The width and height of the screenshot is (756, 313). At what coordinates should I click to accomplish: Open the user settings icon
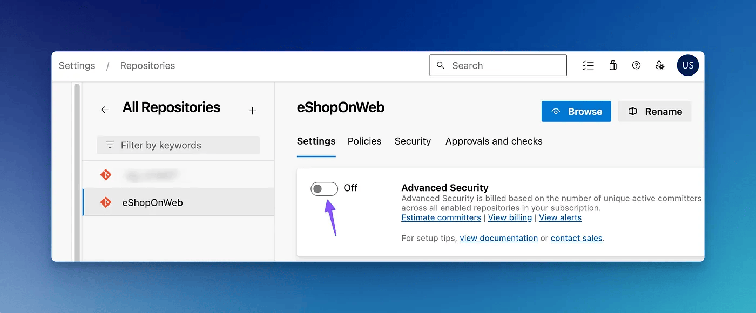tap(660, 65)
